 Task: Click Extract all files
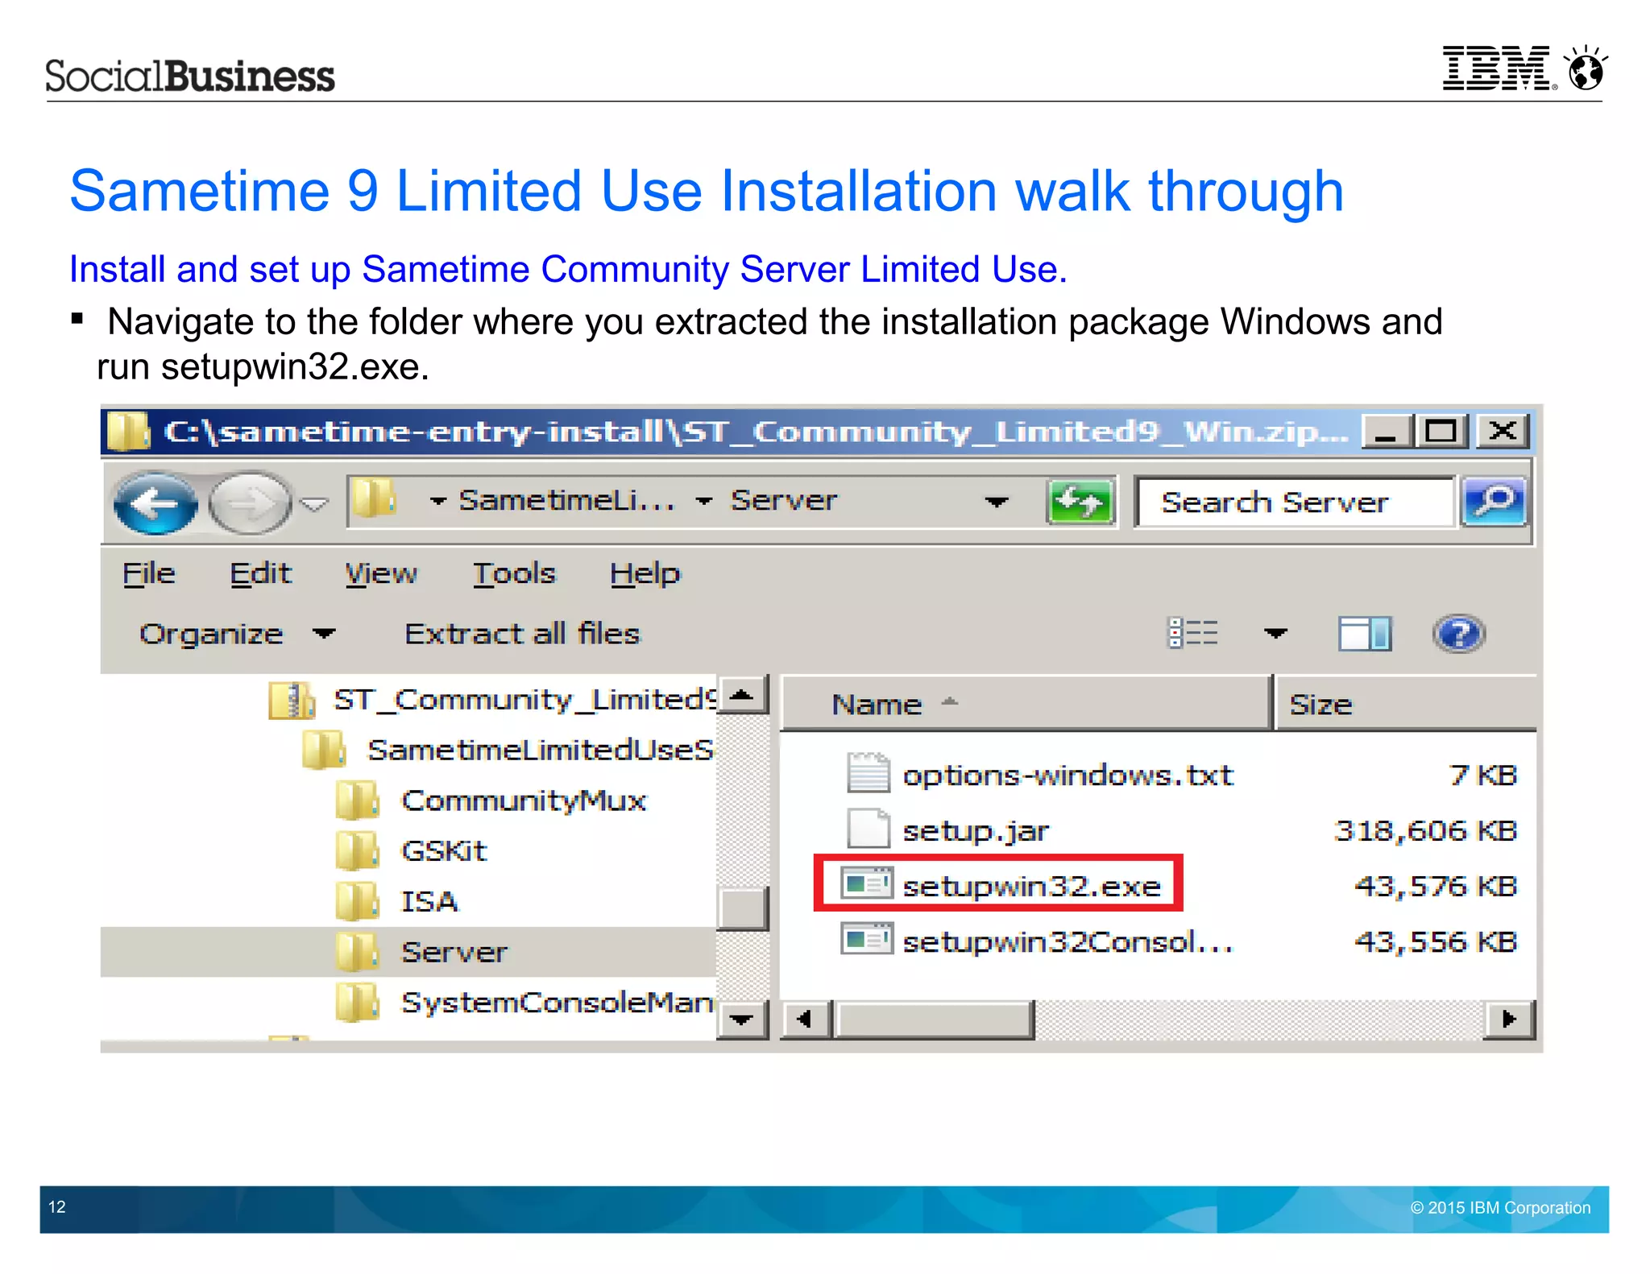pyautogui.click(x=522, y=635)
